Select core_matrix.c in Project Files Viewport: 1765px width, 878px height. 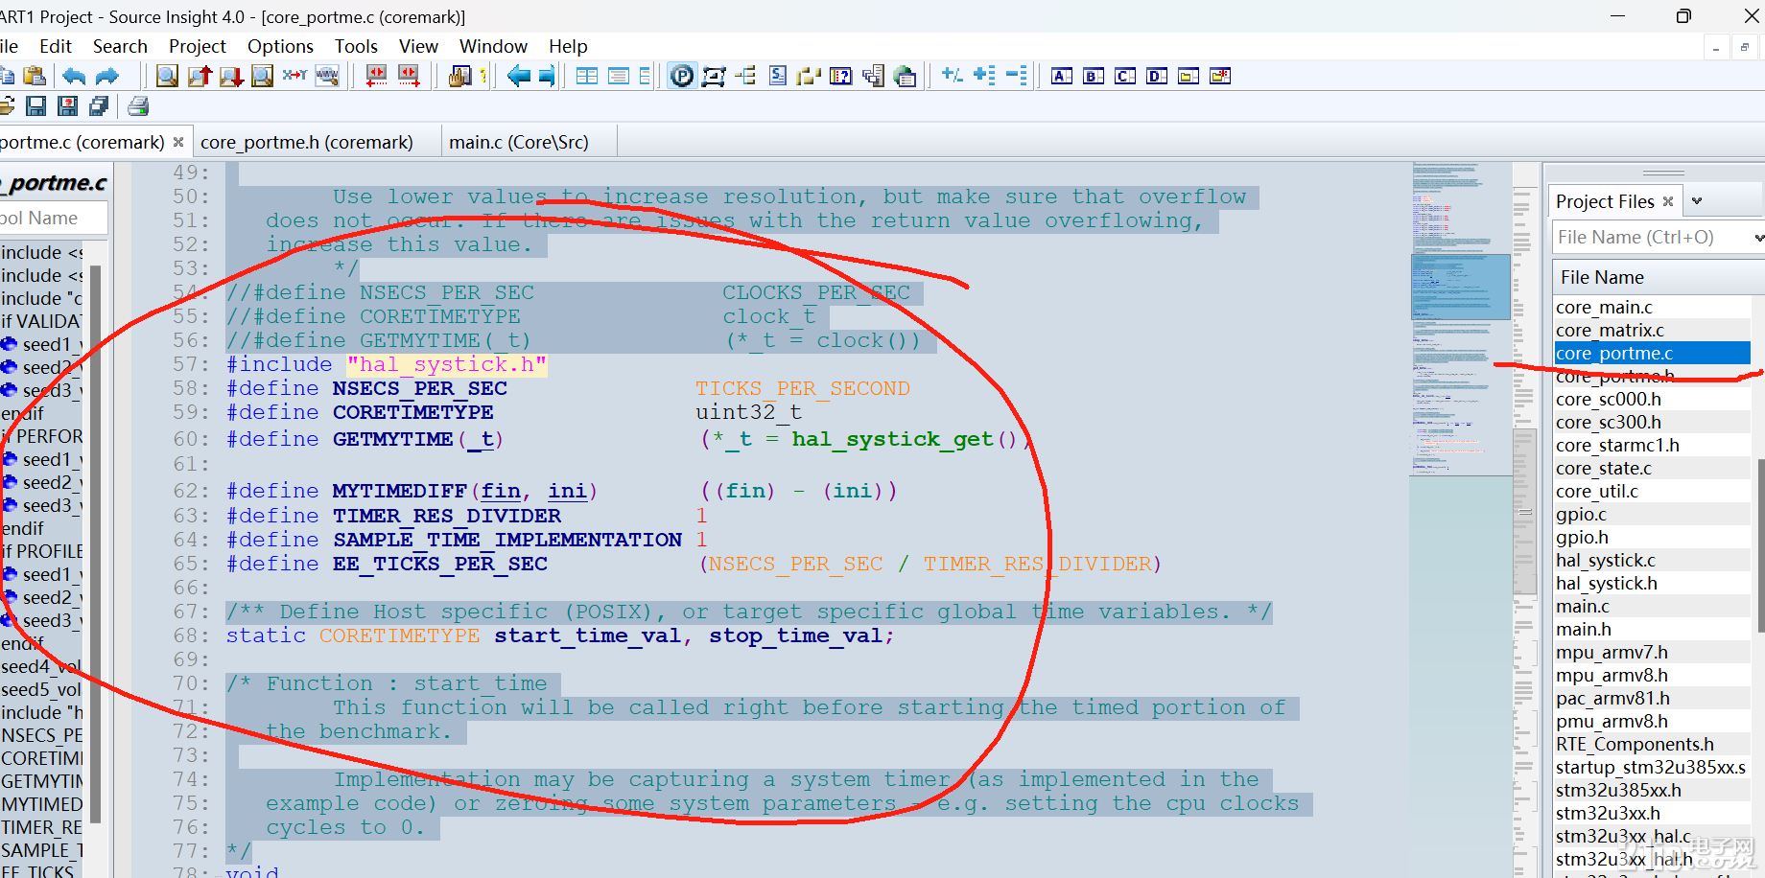click(1652, 330)
